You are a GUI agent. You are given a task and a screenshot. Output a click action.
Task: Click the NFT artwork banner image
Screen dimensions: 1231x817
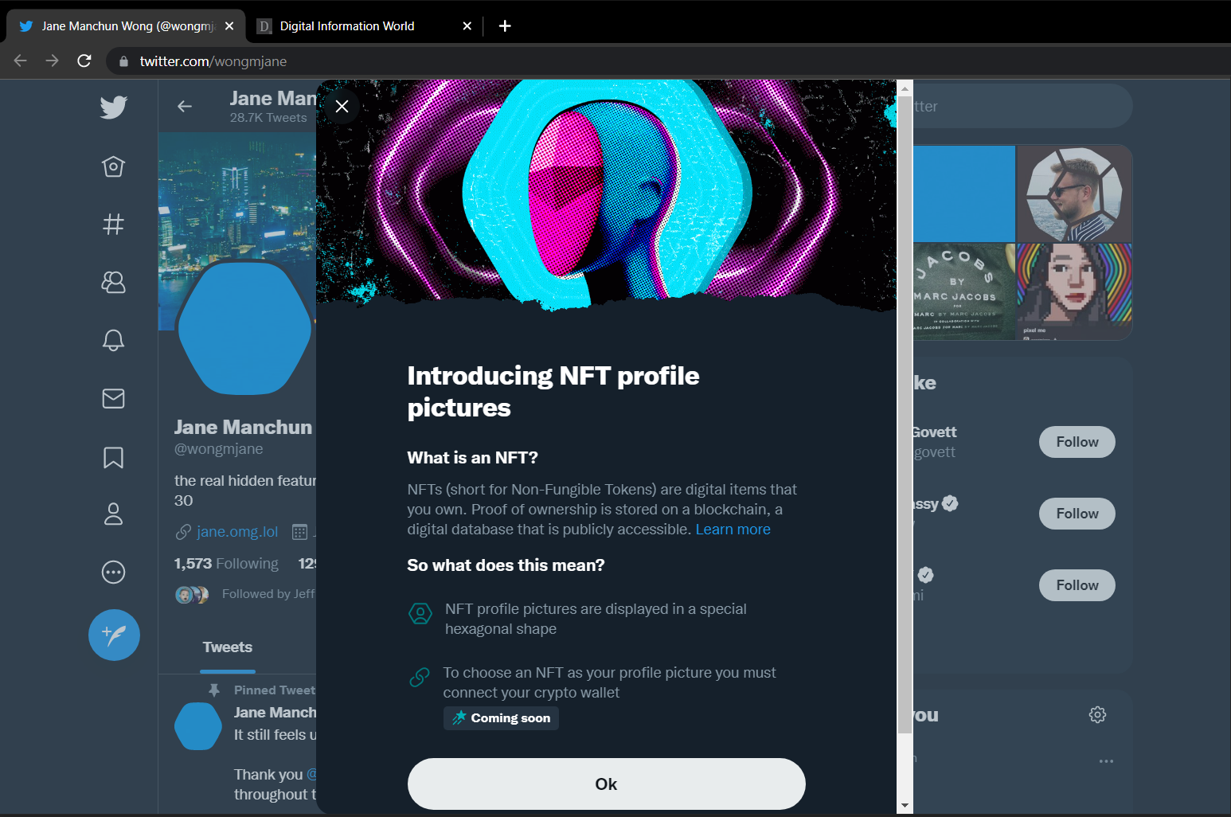607,193
